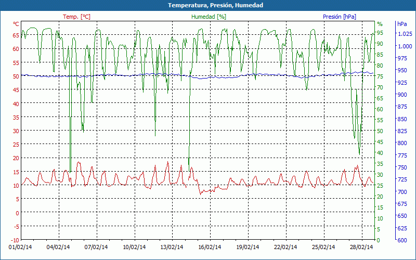Click the temperature axis value 50
This screenshot has height=260, width=416.
[x=16, y=76]
